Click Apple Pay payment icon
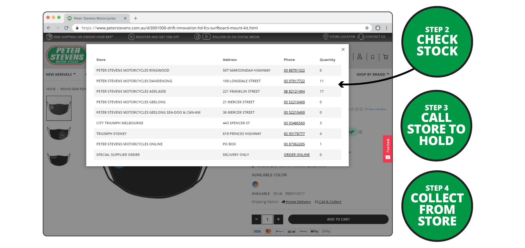Viewport: 525px width, 248px height. pos(314,231)
